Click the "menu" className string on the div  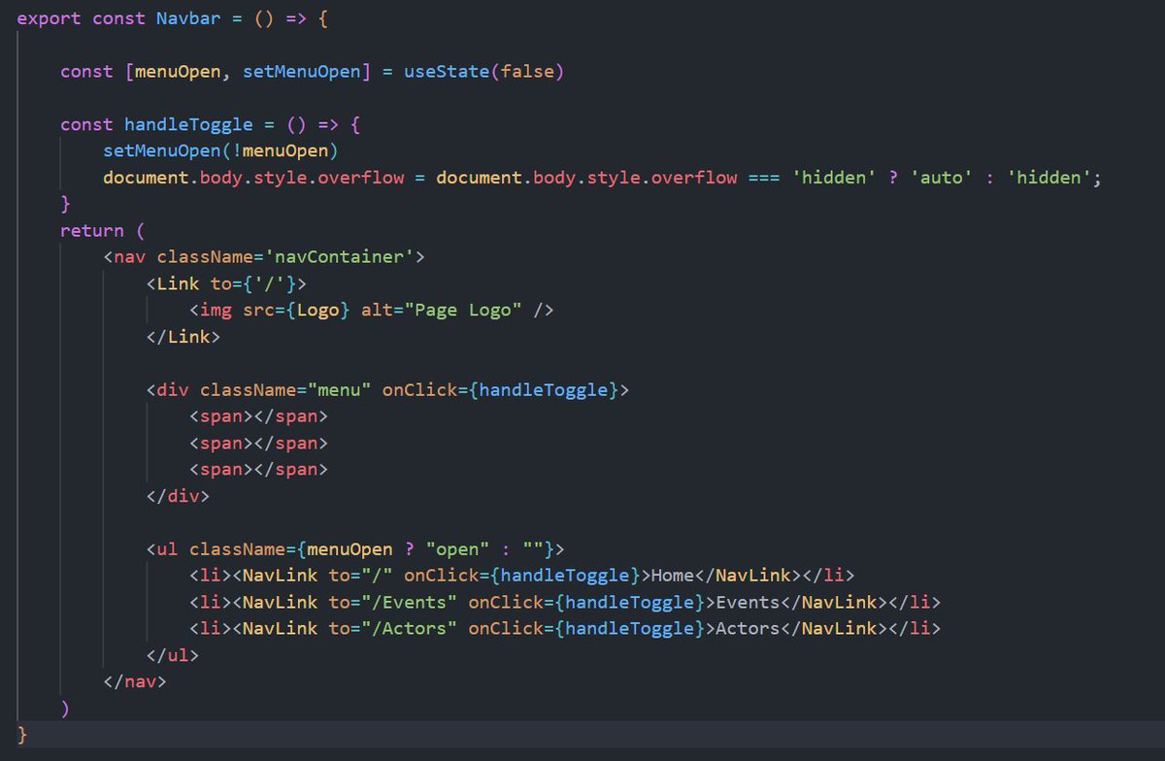click(339, 389)
